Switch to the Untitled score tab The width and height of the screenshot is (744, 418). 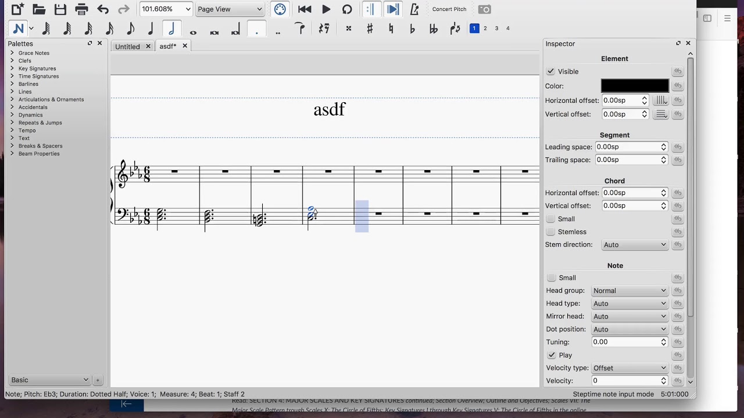(x=127, y=46)
